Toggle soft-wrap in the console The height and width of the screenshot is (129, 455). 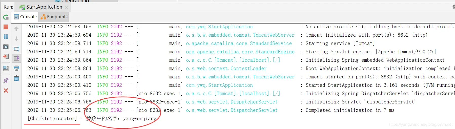[x=16, y=48]
